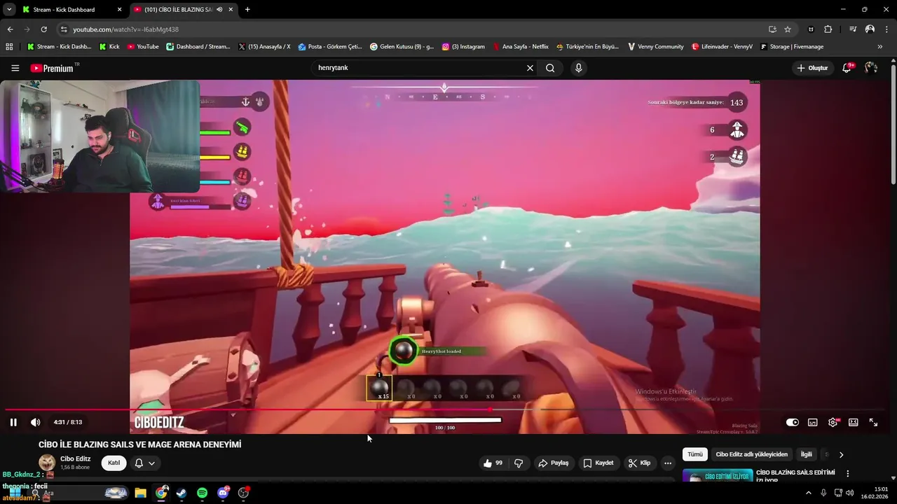Open options for recommended video

(847, 474)
